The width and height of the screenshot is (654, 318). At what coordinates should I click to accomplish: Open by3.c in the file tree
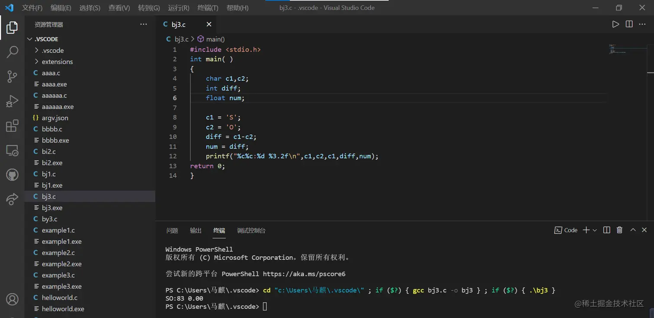tap(90, 219)
